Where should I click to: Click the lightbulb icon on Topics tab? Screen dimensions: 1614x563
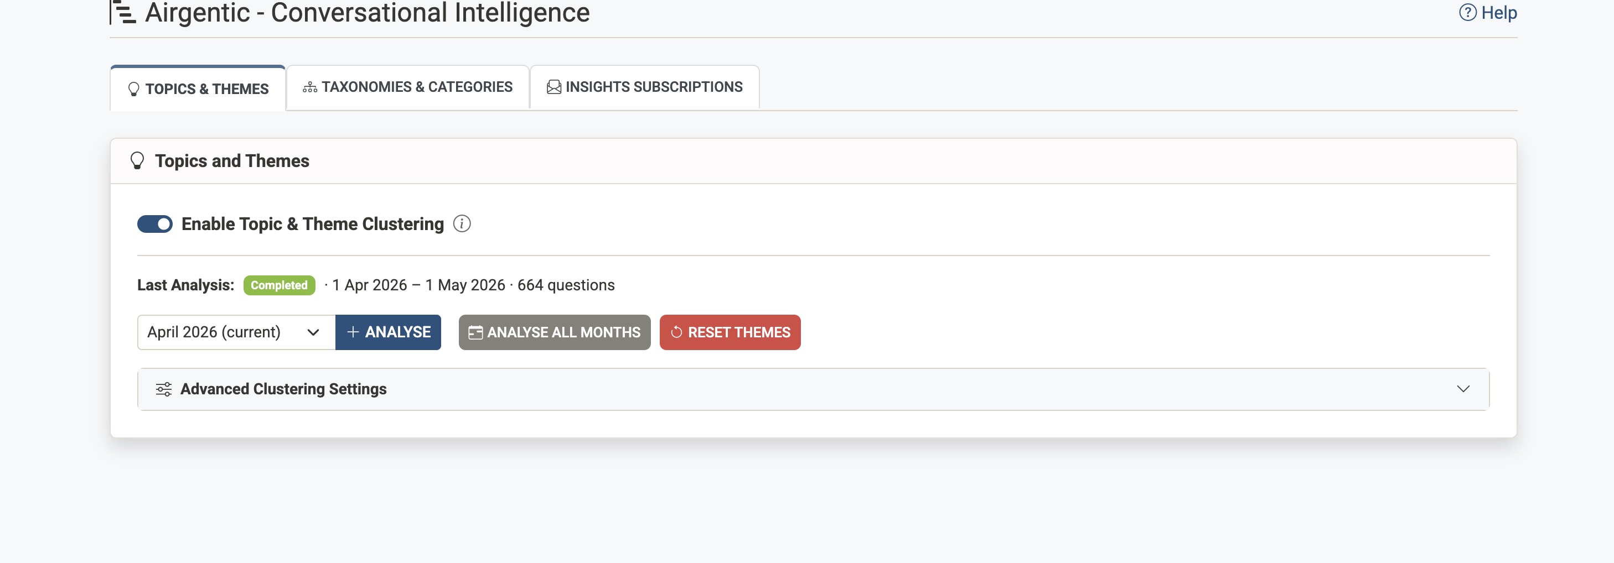[133, 89]
